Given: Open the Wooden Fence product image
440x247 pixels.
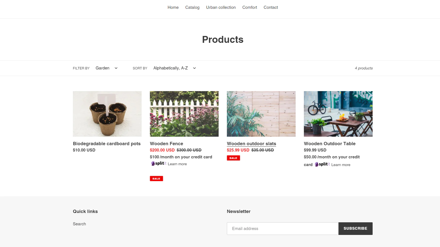Looking at the screenshot, I should pyautogui.click(x=184, y=114).
